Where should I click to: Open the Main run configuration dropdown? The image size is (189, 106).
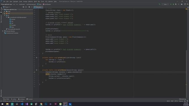coord(165,4)
